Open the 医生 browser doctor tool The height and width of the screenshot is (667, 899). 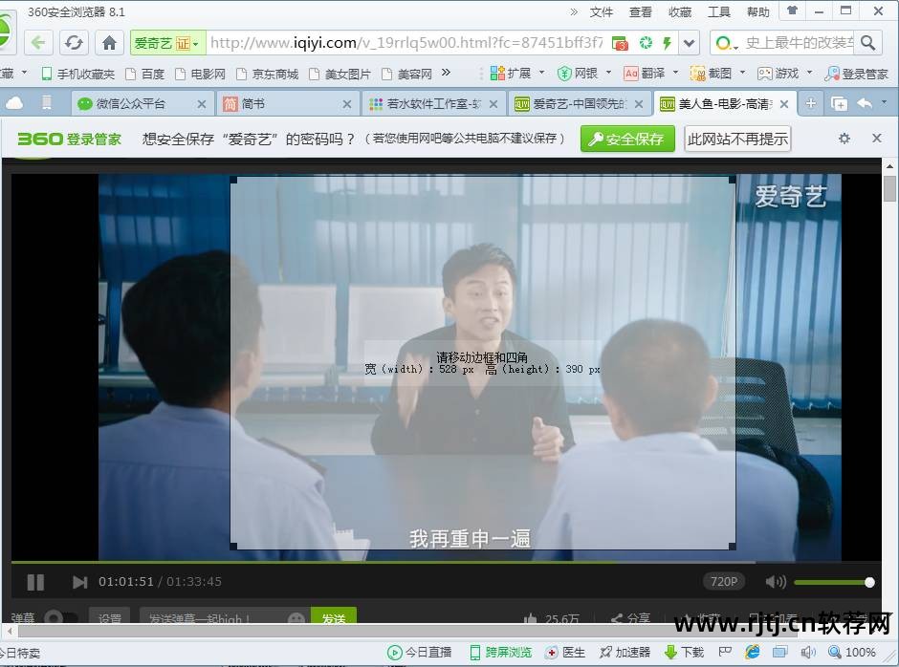point(565,652)
